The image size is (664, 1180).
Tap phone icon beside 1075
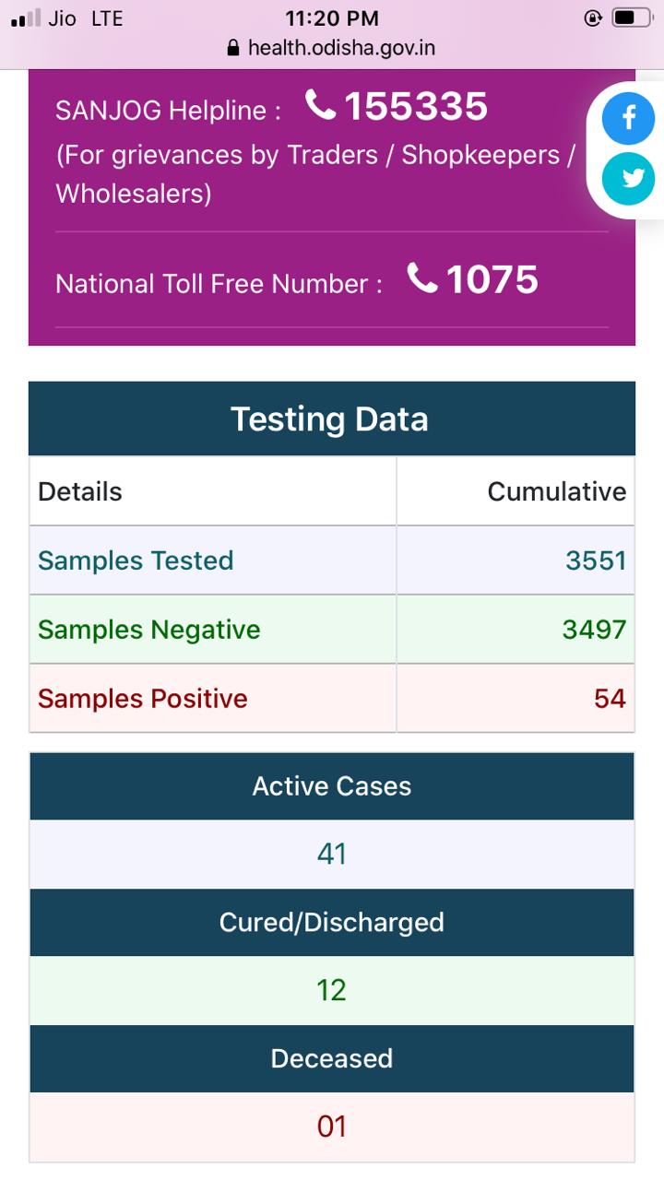[x=421, y=278]
